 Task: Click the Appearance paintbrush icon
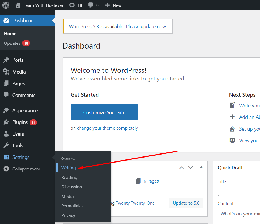coord(6,111)
